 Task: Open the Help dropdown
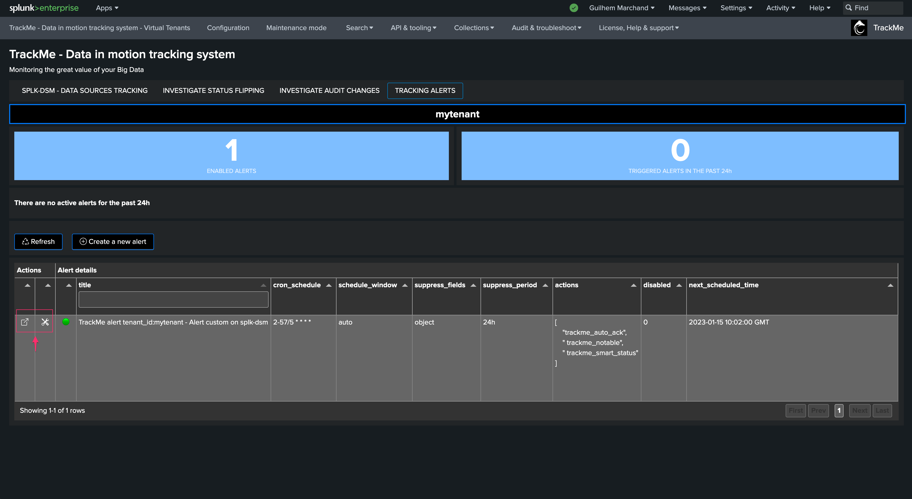click(x=820, y=8)
